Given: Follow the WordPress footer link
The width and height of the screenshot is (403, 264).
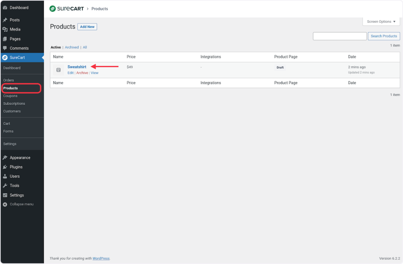Looking at the screenshot, I should point(101,258).
